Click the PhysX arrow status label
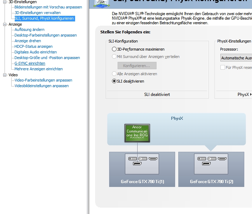 point(245,95)
